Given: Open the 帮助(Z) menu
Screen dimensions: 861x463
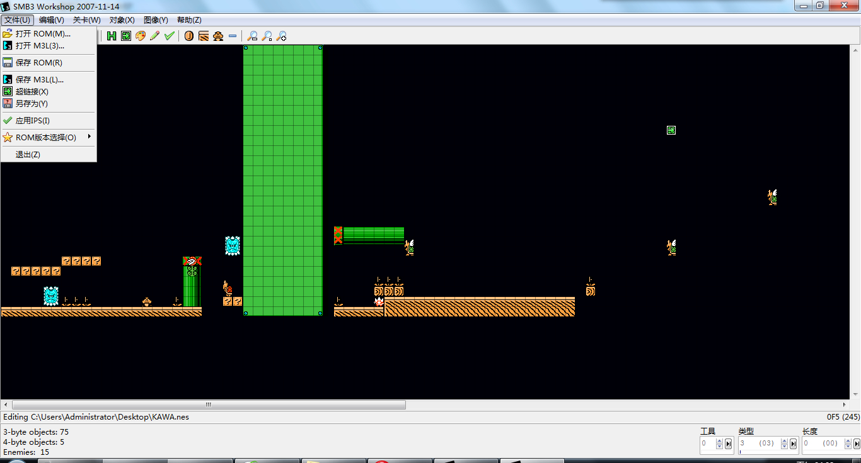Looking at the screenshot, I should [189, 20].
